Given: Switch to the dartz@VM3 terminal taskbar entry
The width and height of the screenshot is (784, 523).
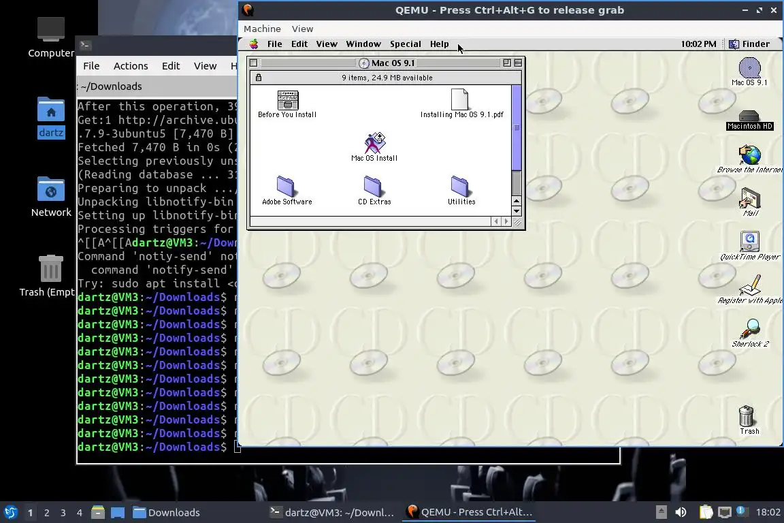Looking at the screenshot, I should (x=333, y=513).
